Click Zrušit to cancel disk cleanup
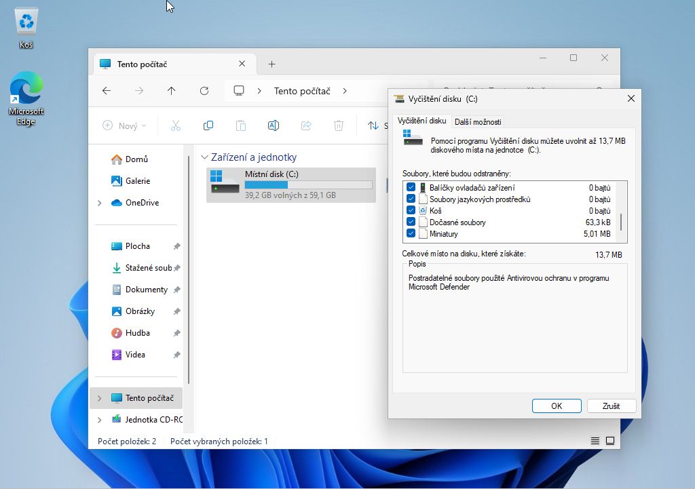This screenshot has width=695, height=489. point(611,406)
